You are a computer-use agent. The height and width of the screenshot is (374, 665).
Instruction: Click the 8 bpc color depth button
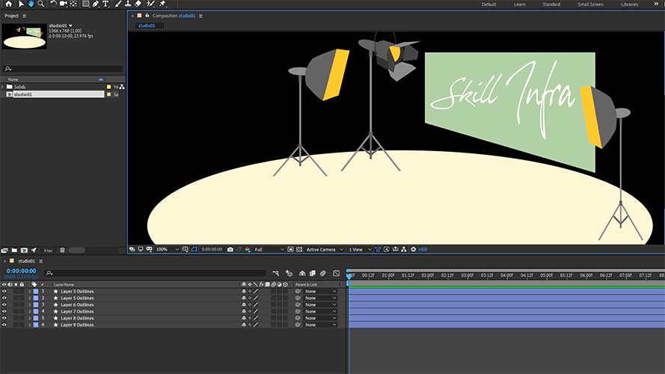pos(48,251)
